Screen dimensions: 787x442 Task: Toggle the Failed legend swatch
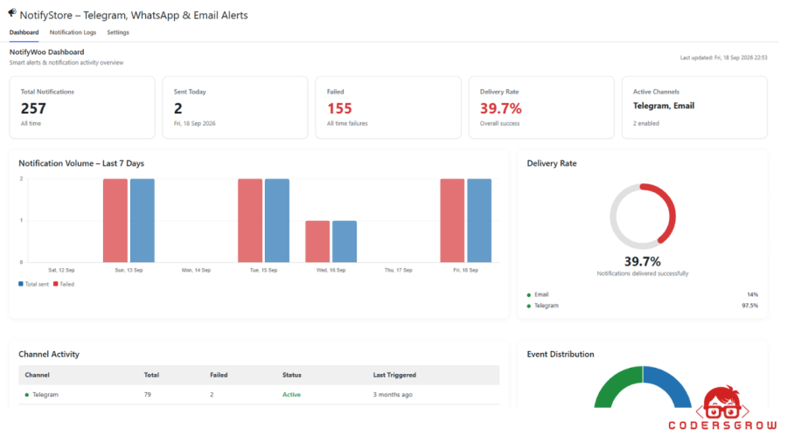(56, 284)
